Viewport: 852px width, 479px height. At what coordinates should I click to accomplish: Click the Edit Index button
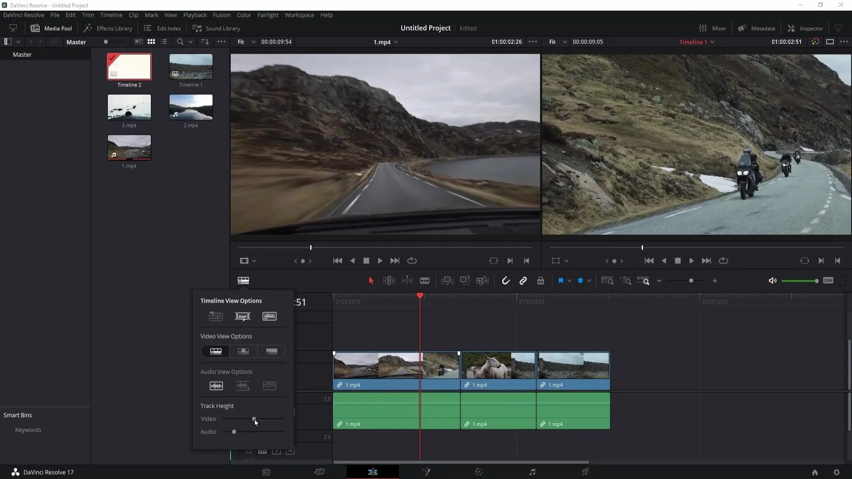(x=163, y=28)
